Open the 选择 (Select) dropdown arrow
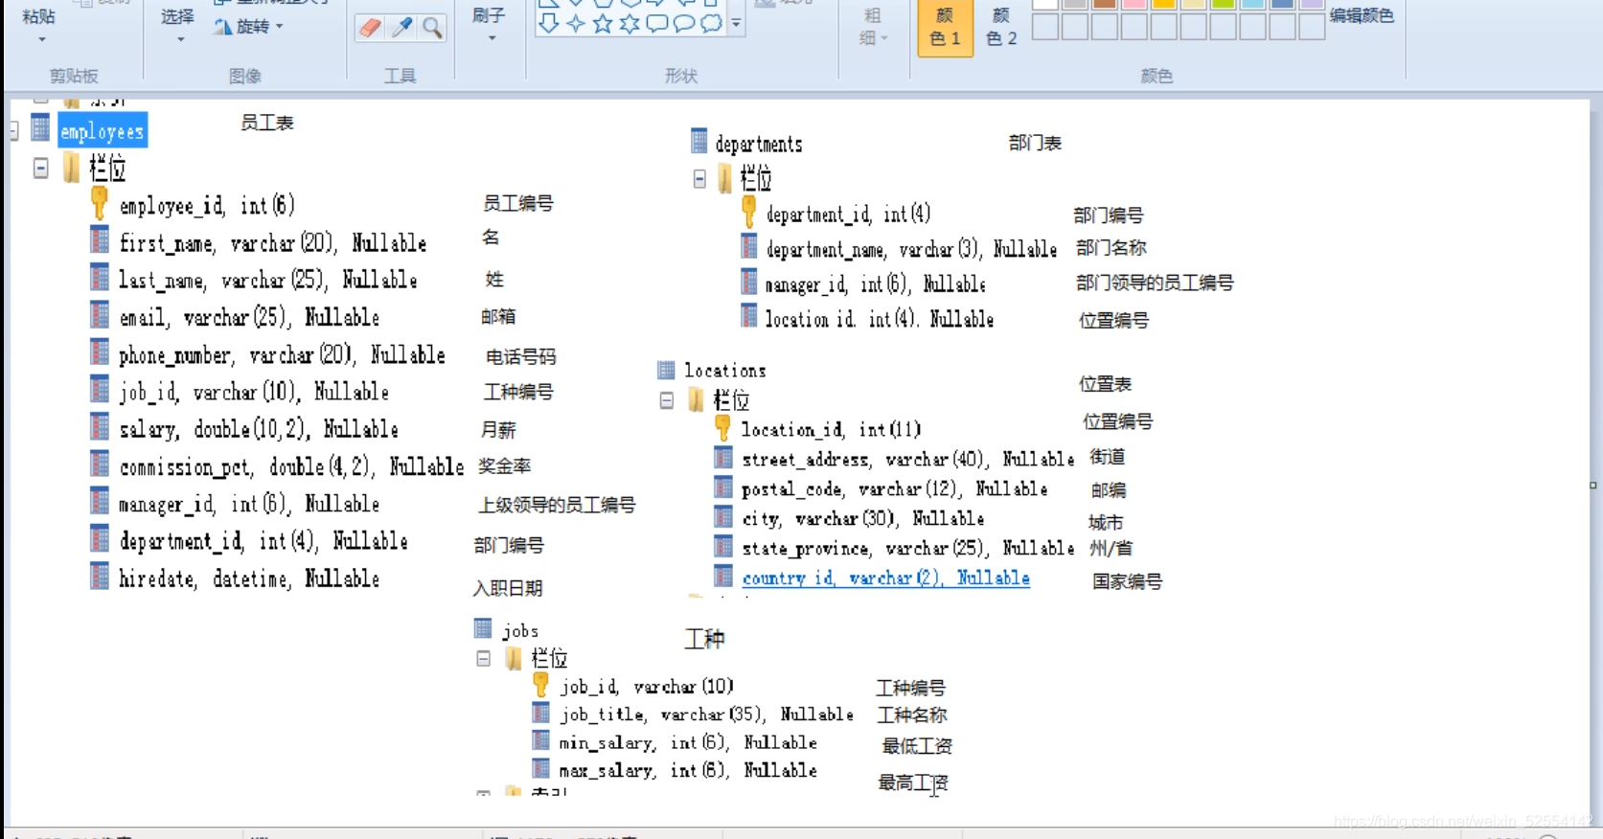The height and width of the screenshot is (839, 1603). 180,40
